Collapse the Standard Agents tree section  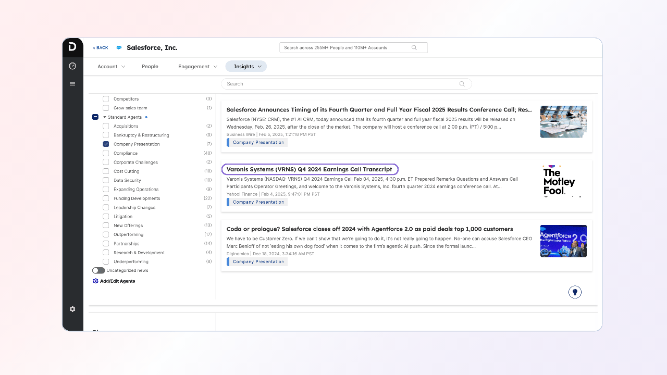(x=105, y=117)
